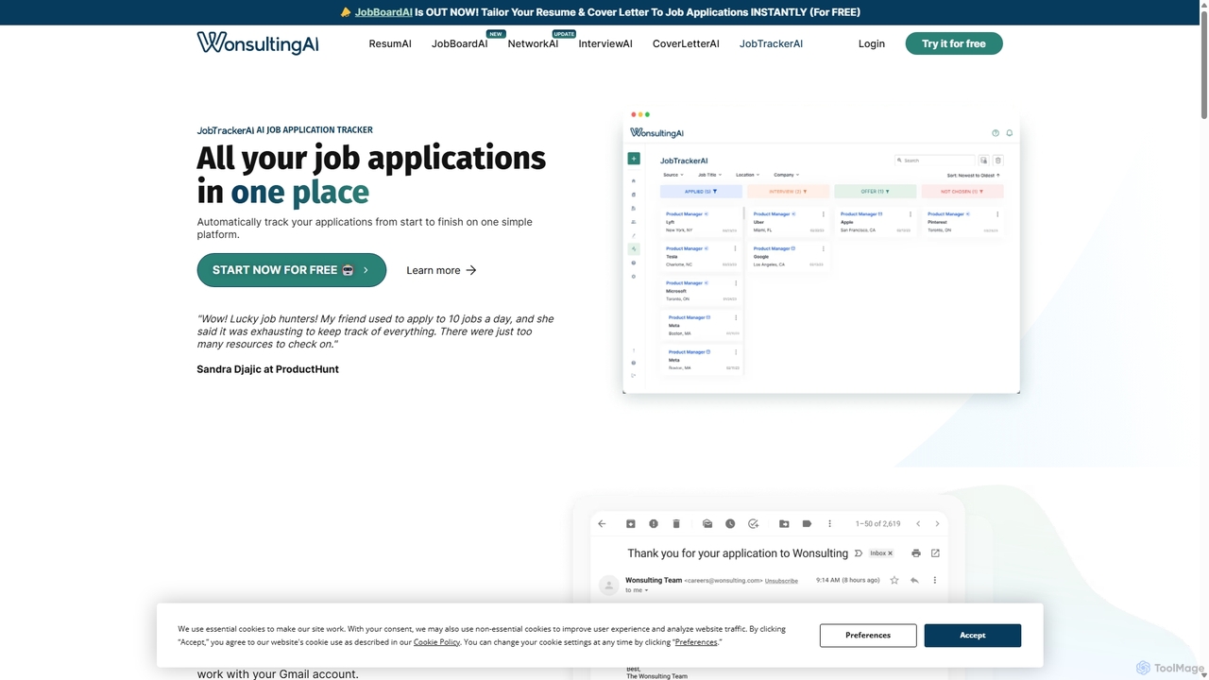The width and height of the screenshot is (1209, 680).
Task: Print the email with the printer icon
Action: point(915,553)
